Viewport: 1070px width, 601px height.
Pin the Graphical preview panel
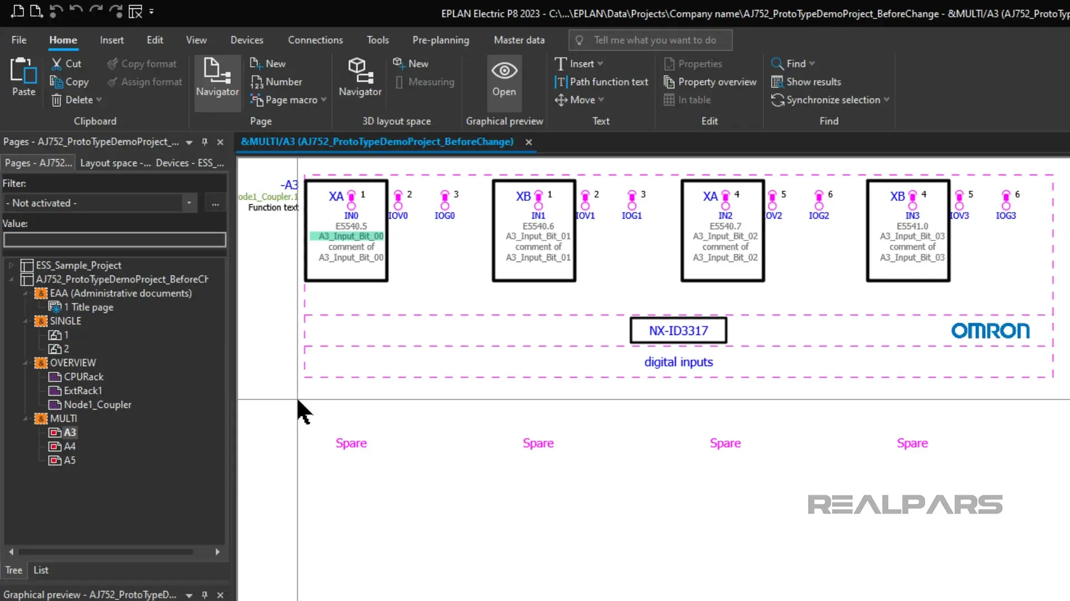(x=204, y=595)
